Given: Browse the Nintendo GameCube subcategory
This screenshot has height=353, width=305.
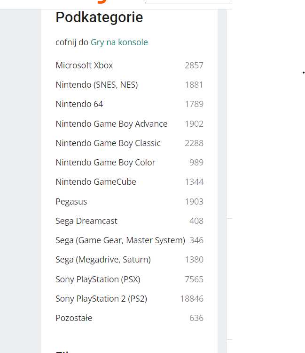Looking at the screenshot, I should pyautogui.click(x=96, y=182).
